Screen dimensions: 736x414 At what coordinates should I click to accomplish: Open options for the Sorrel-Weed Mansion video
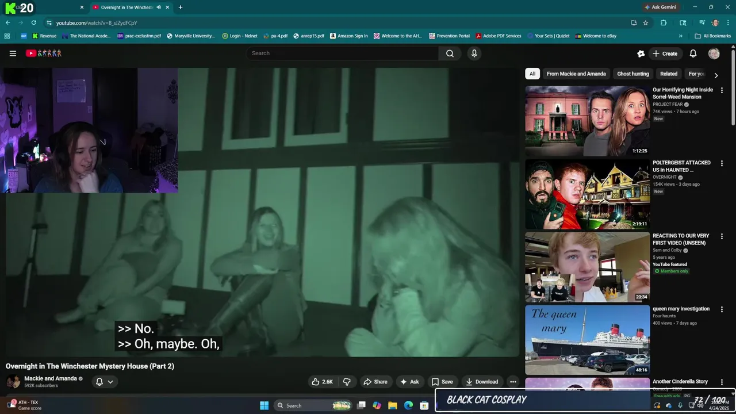722,90
